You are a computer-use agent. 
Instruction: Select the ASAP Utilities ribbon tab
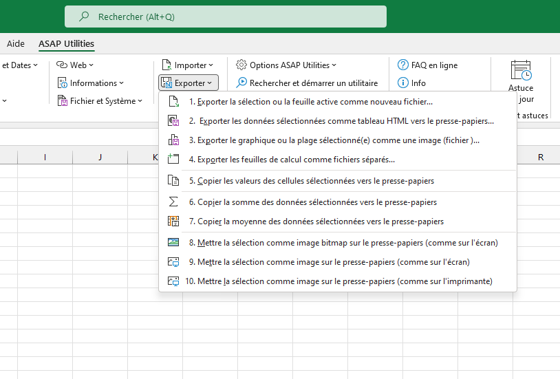tap(67, 43)
